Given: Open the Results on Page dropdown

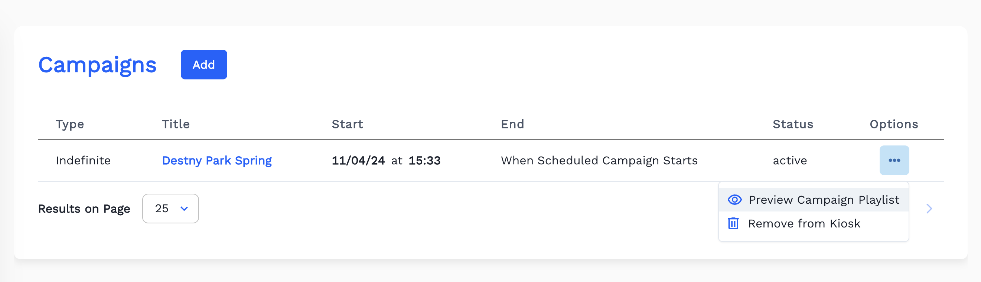Looking at the screenshot, I should tap(170, 209).
